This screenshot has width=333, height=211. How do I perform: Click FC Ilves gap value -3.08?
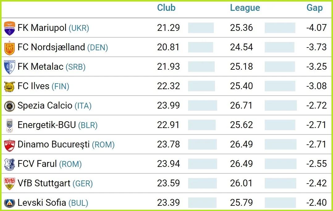(x=316, y=86)
